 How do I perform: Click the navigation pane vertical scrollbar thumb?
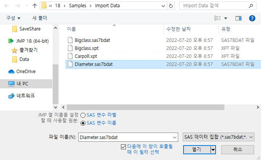(x=56, y=84)
